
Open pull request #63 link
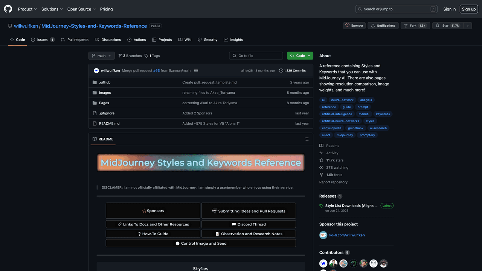point(156,70)
